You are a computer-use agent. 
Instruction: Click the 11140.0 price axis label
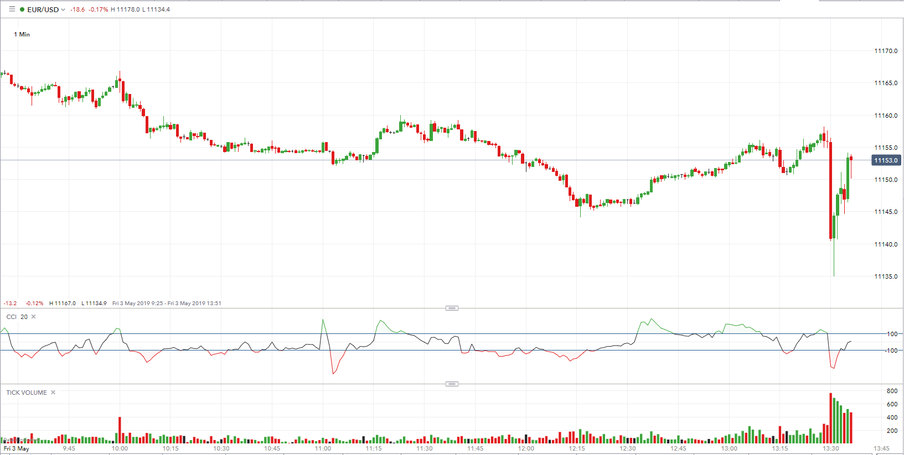coord(886,244)
